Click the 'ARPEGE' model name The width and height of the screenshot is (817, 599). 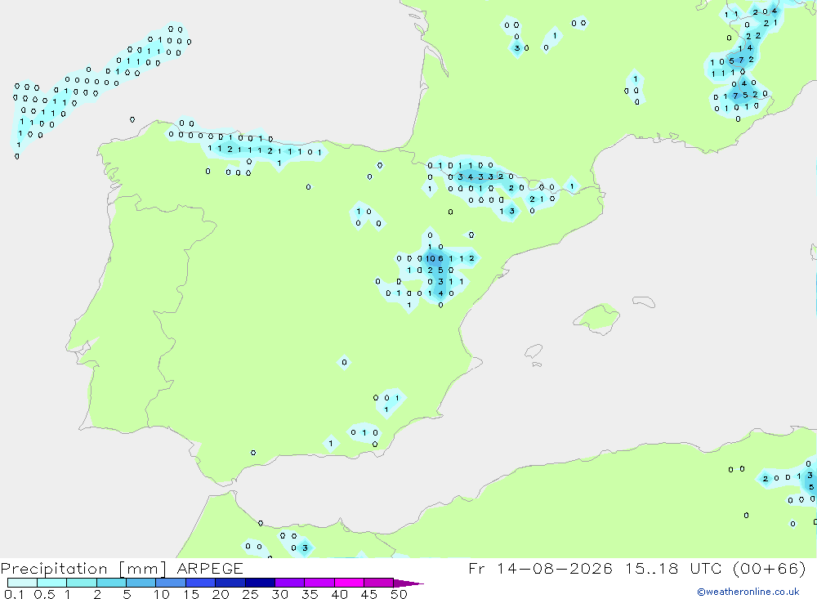(x=210, y=568)
